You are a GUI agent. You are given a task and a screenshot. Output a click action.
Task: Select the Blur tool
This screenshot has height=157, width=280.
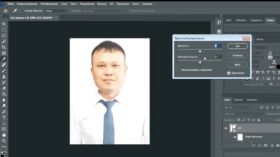pyautogui.click(x=4, y=100)
